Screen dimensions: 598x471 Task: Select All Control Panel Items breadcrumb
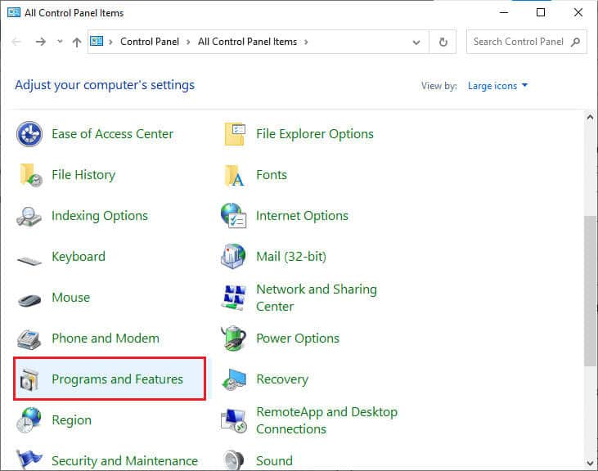(247, 42)
